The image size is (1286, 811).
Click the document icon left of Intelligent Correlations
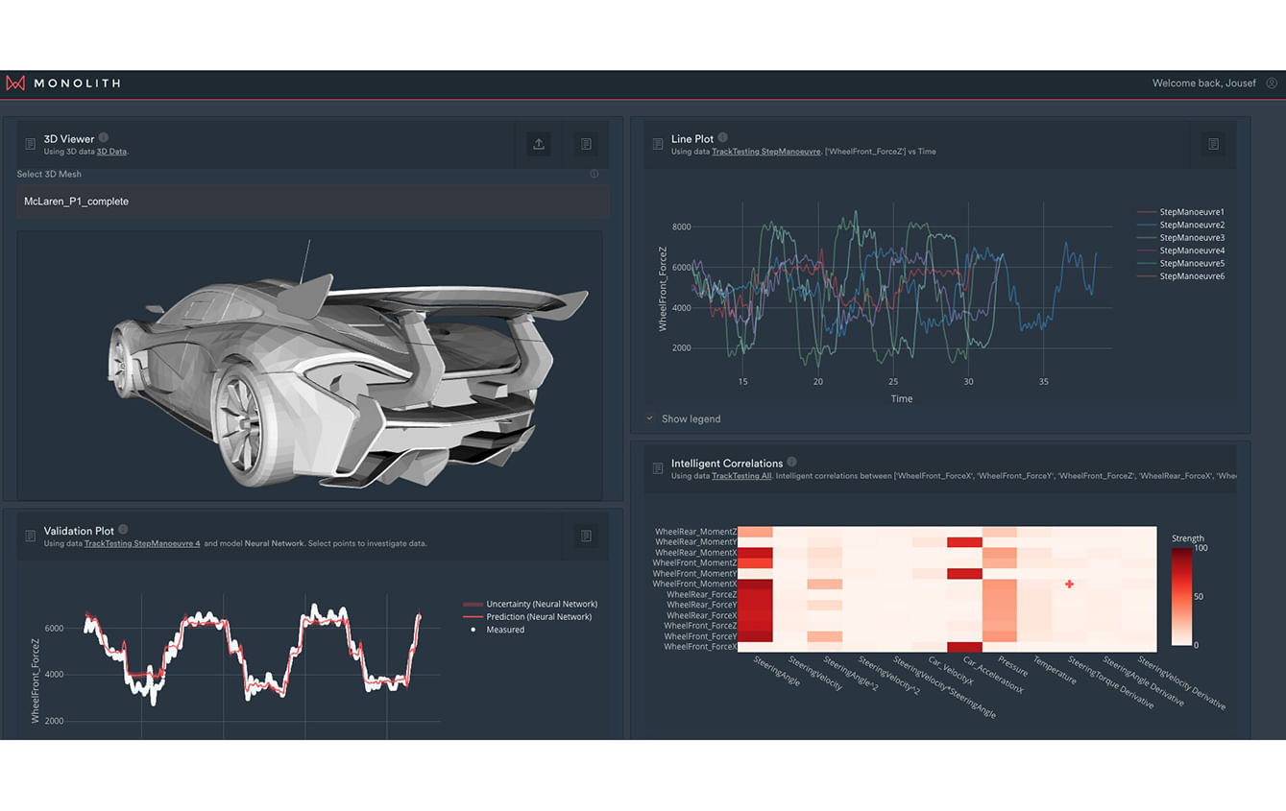(x=658, y=468)
